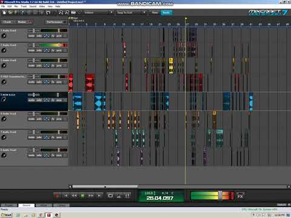Toggle automation icon on track 4
The image size is (291, 218).
point(47,82)
